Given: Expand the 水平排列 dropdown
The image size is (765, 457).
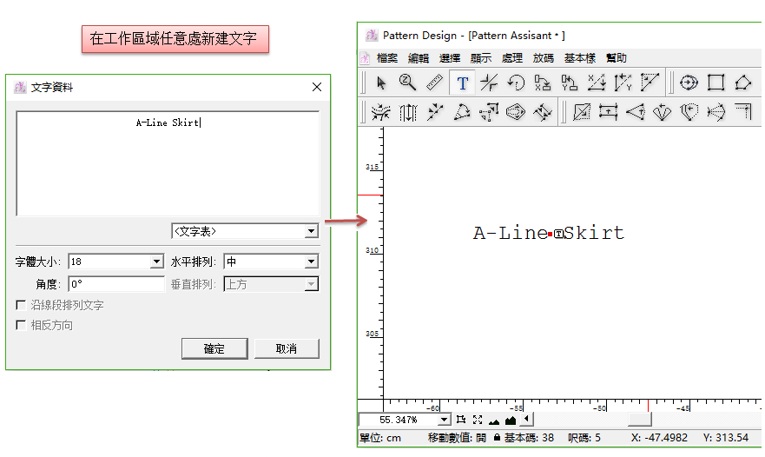Looking at the screenshot, I should 311,262.
